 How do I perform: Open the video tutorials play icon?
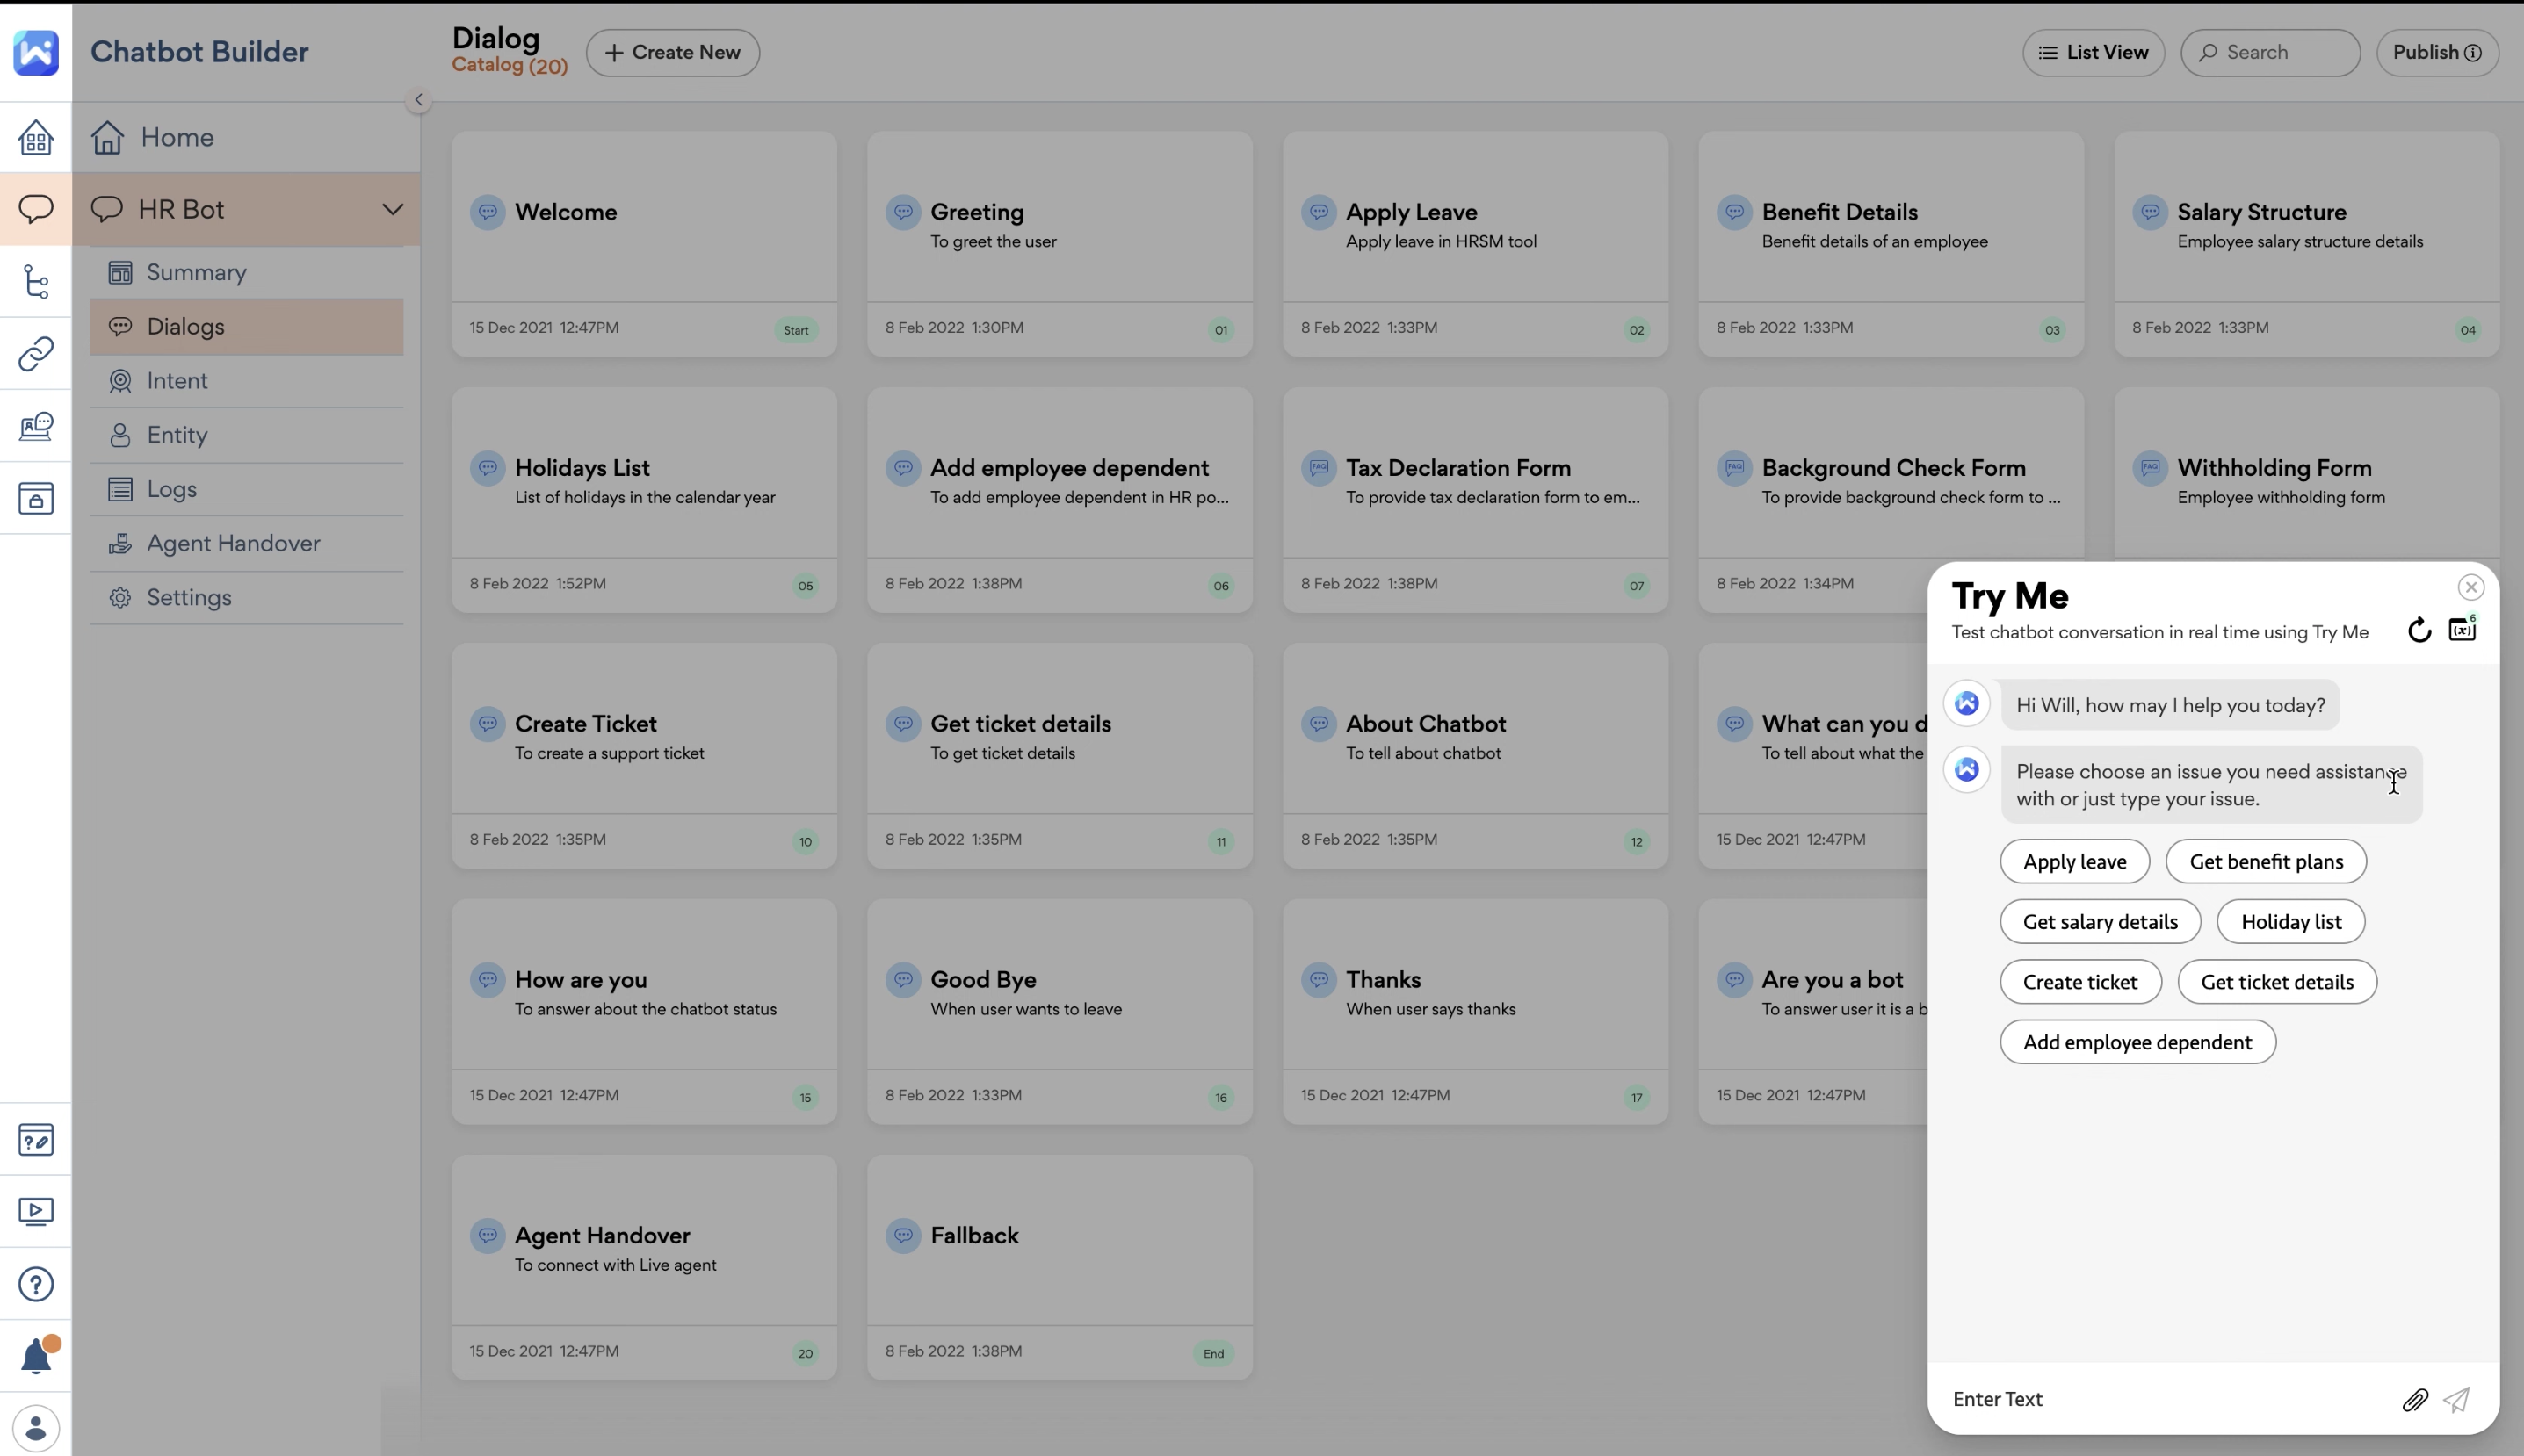click(x=36, y=1212)
